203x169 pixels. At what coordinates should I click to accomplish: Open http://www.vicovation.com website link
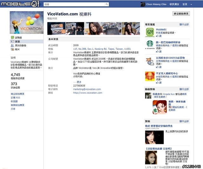point(88,93)
